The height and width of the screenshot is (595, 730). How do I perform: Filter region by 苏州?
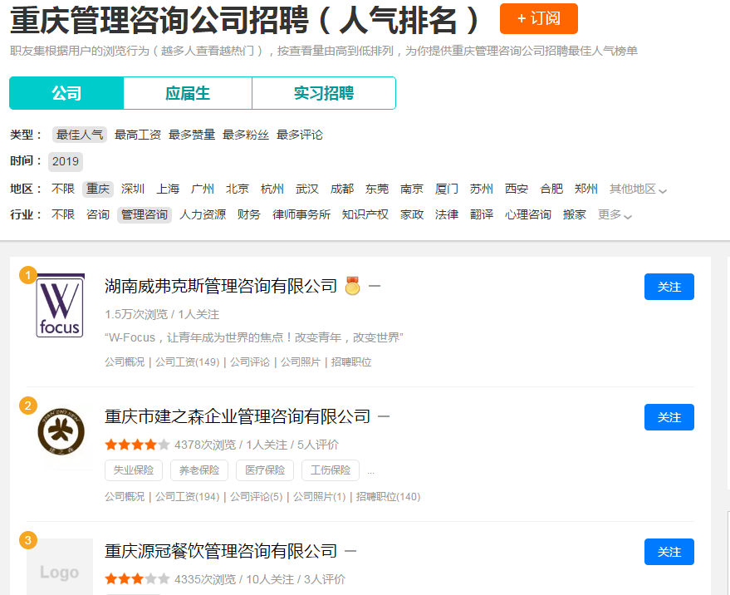pos(482,189)
